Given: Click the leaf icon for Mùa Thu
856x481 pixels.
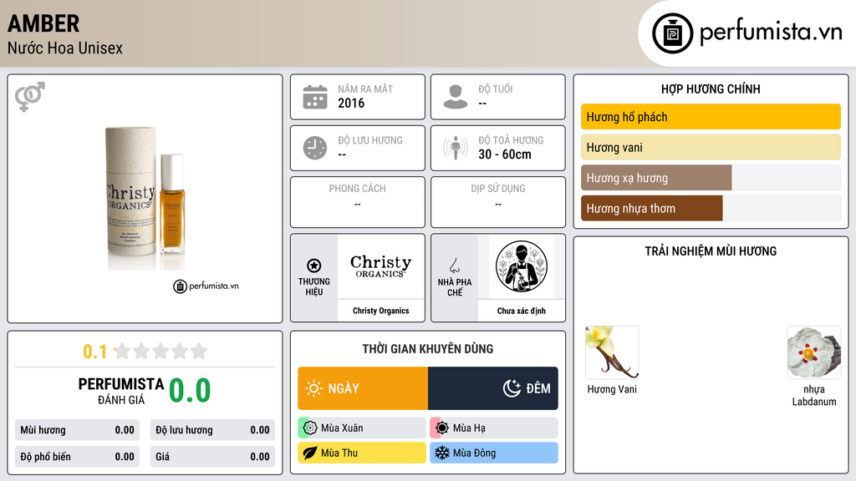Looking at the screenshot, I should [x=310, y=453].
